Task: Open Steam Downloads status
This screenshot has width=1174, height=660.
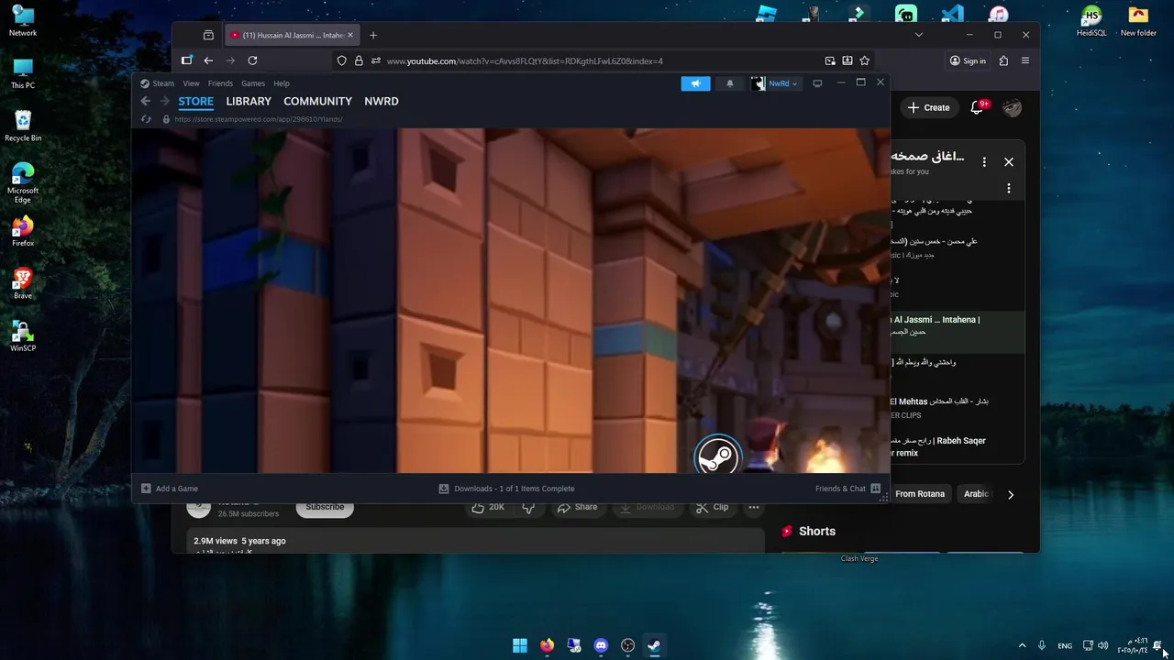Action: [x=506, y=489]
